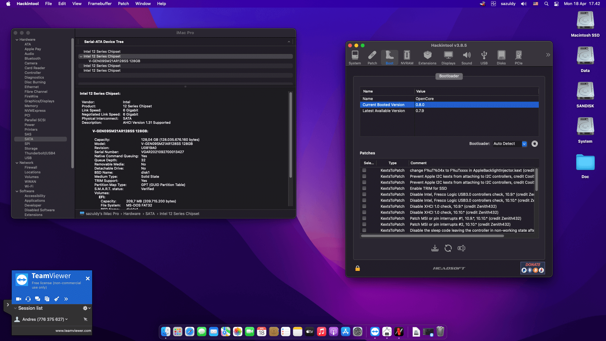This screenshot has height=341, width=606.
Task: Open the Patch tool in Hackintool
Action: pos(372,58)
